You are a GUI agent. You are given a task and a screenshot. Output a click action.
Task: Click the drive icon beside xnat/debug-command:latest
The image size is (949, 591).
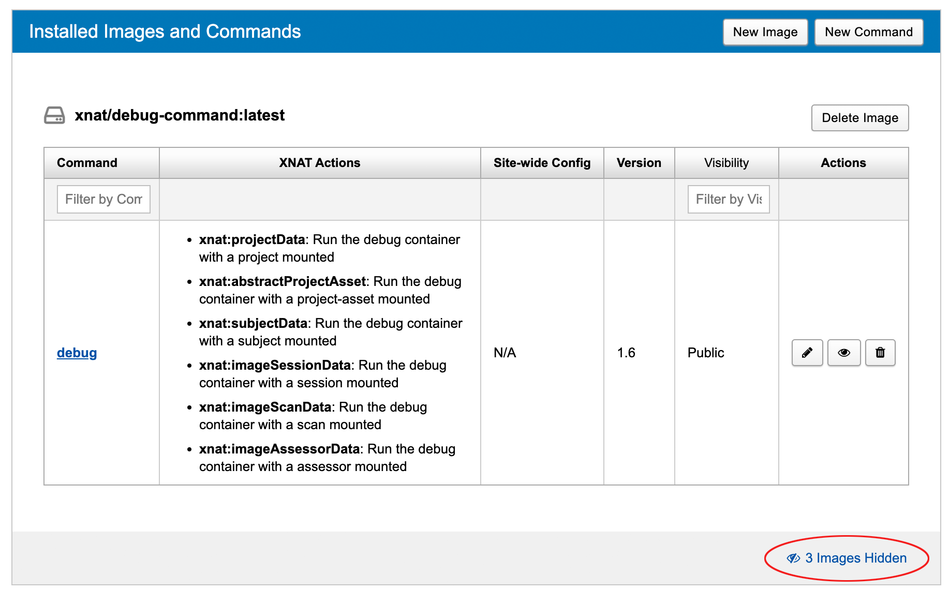coord(54,115)
